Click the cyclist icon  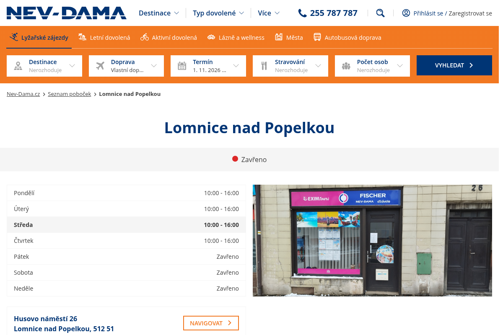coord(145,37)
